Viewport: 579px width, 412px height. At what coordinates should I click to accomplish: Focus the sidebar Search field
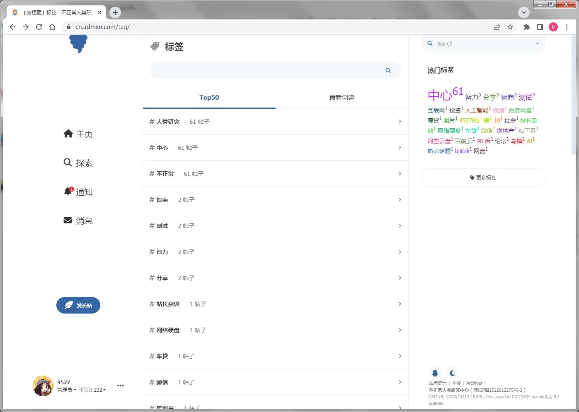tap(483, 43)
